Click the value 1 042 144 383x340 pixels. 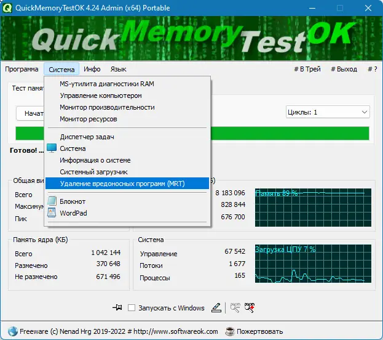point(106,253)
